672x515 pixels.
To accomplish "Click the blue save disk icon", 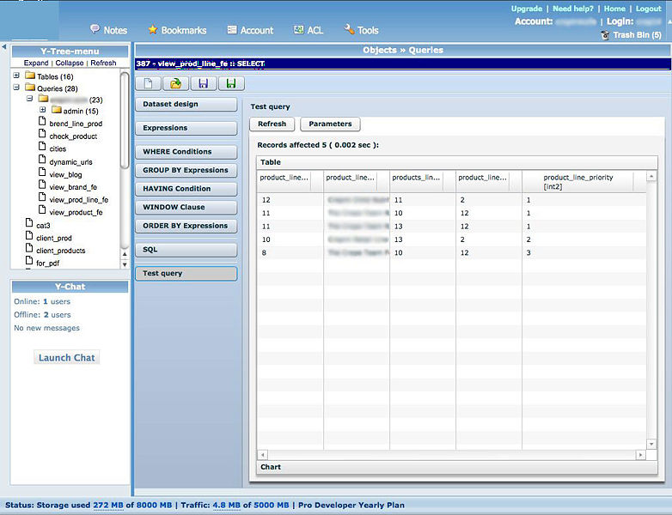I will (203, 83).
